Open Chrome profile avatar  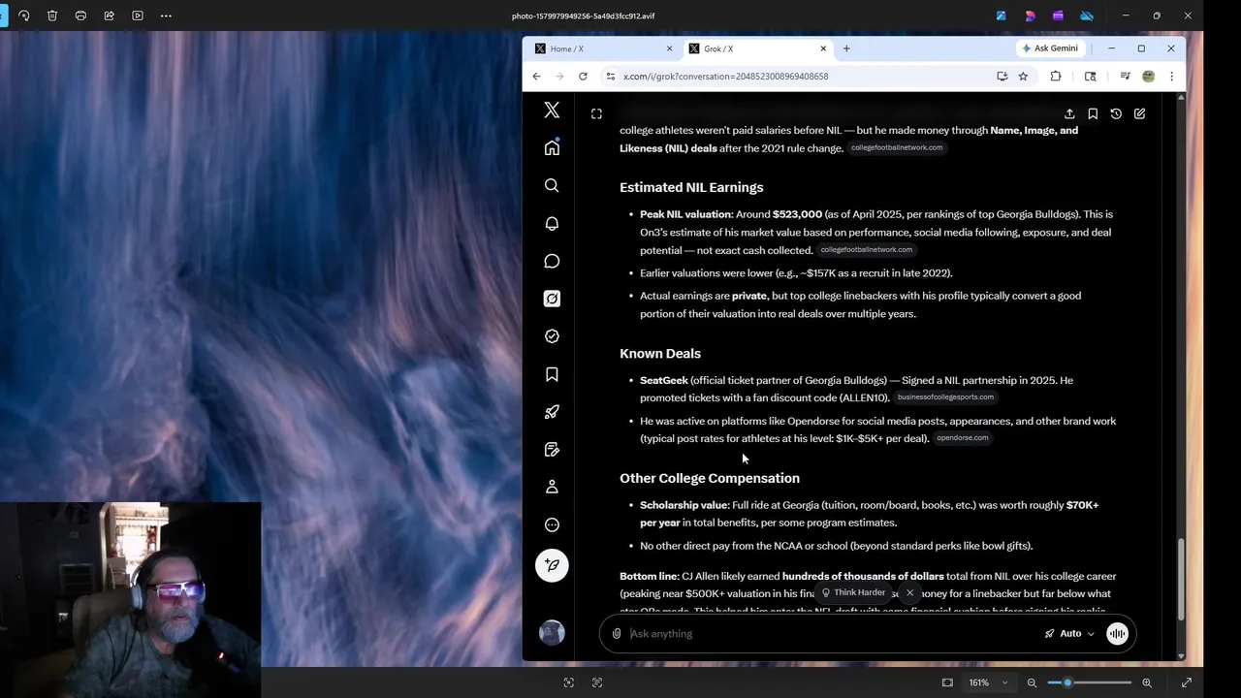(1149, 77)
